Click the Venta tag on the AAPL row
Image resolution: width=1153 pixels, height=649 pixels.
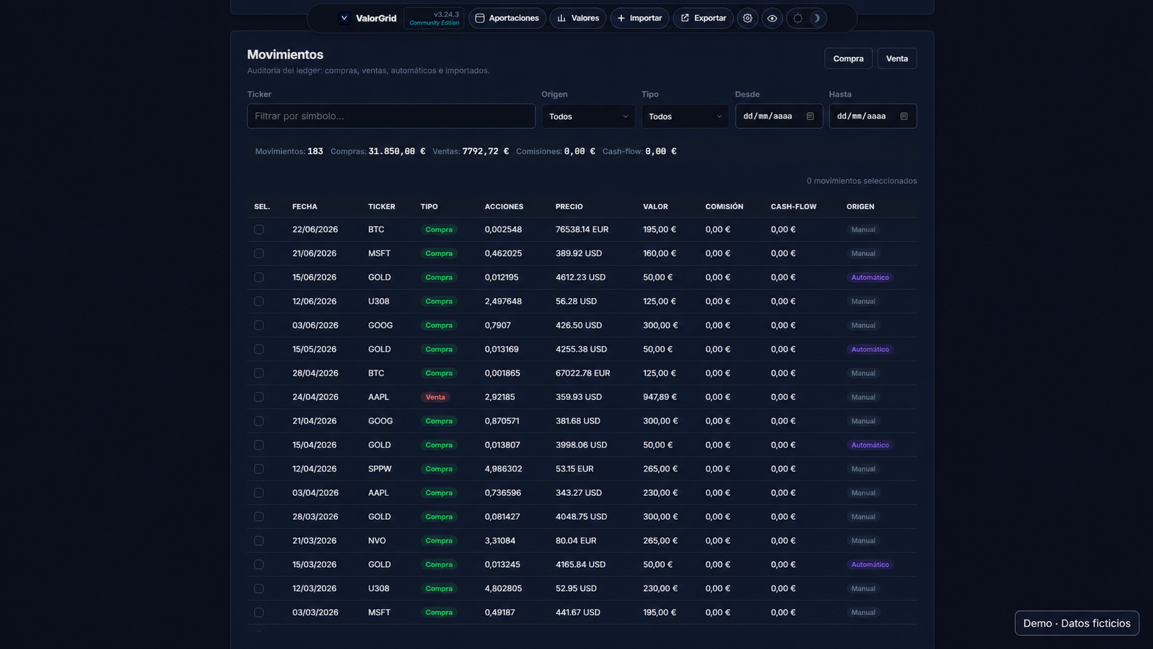tap(435, 397)
